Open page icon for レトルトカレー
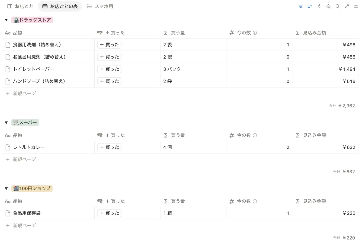The image size is (359, 243). [x=8, y=147]
